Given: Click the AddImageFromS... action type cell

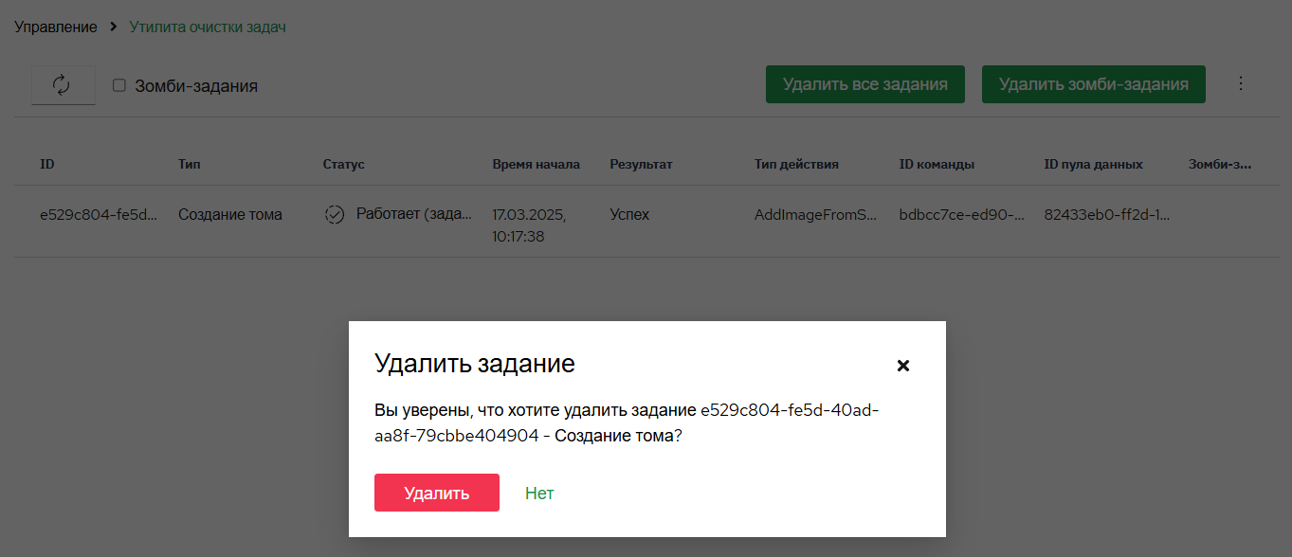Looking at the screenshot, I should point(816,215).
